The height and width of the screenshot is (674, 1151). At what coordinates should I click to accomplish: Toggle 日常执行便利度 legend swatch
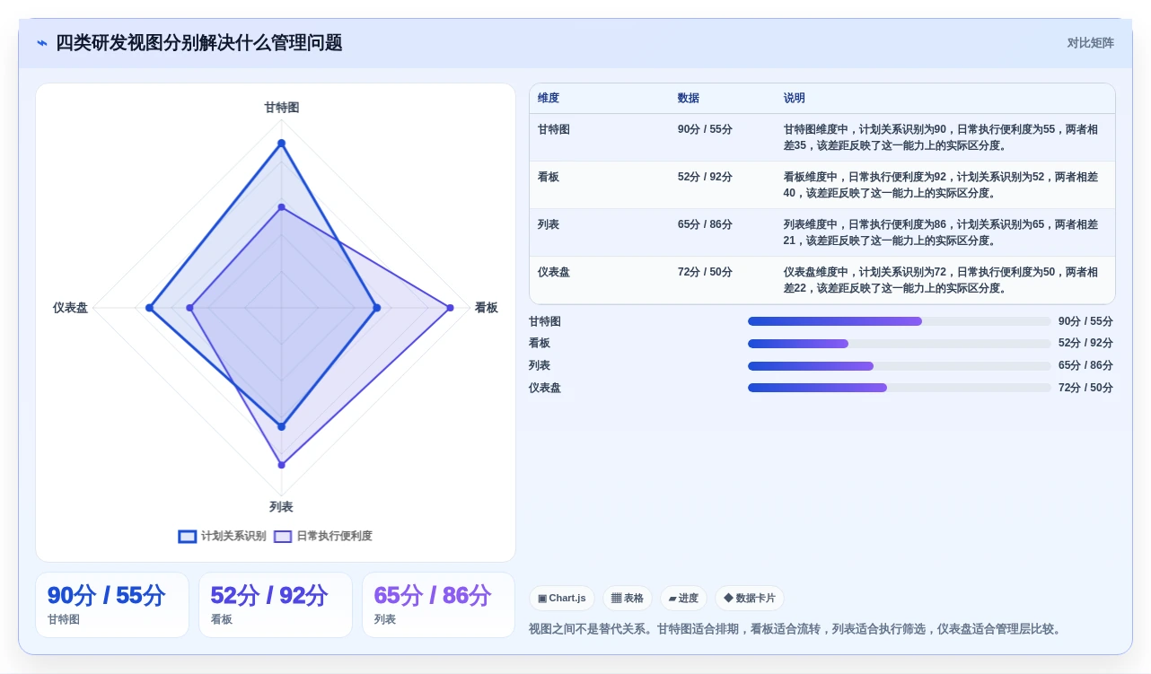click(283, 537)
